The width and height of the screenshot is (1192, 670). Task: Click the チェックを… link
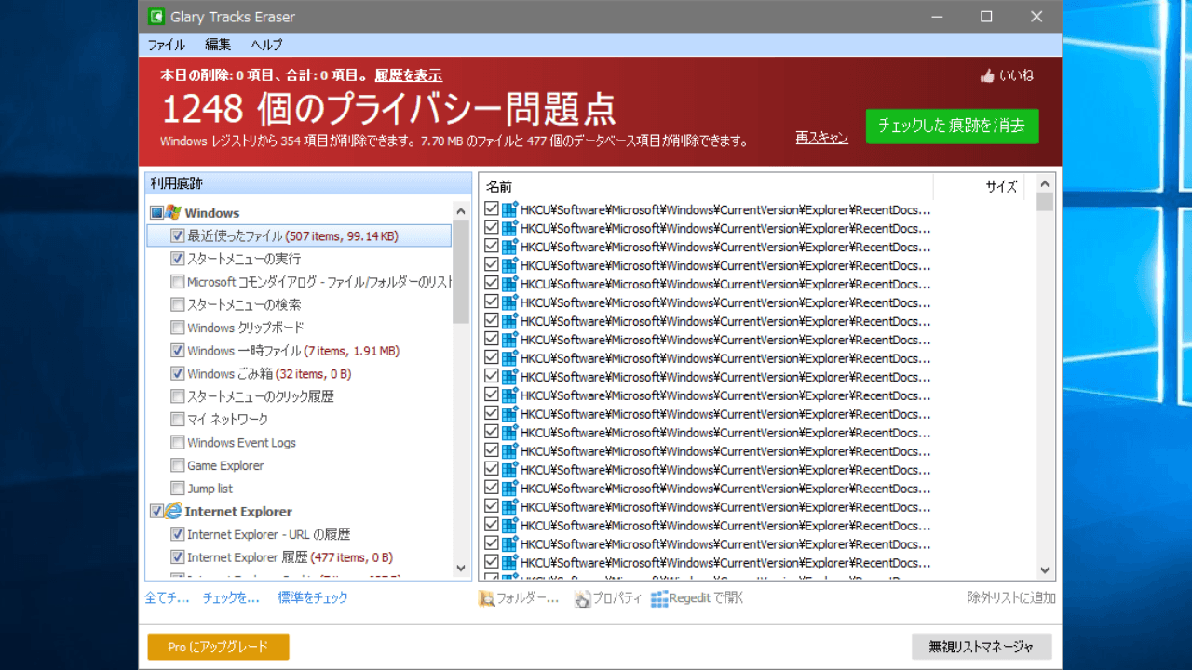231,598
